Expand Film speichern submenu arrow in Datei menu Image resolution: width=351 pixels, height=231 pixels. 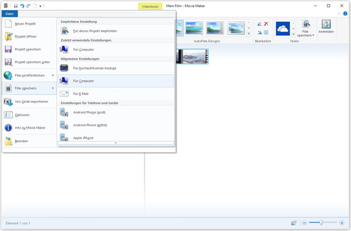tap(53, 88)
